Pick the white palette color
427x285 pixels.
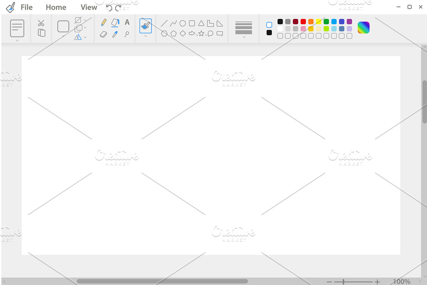pos(280,29)
